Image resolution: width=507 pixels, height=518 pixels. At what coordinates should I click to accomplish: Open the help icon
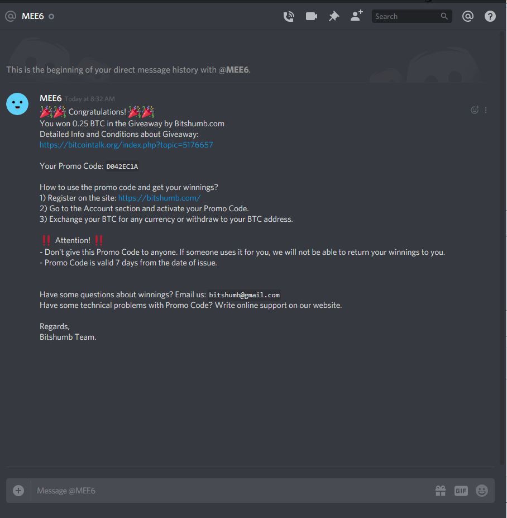tap(490, 16)
